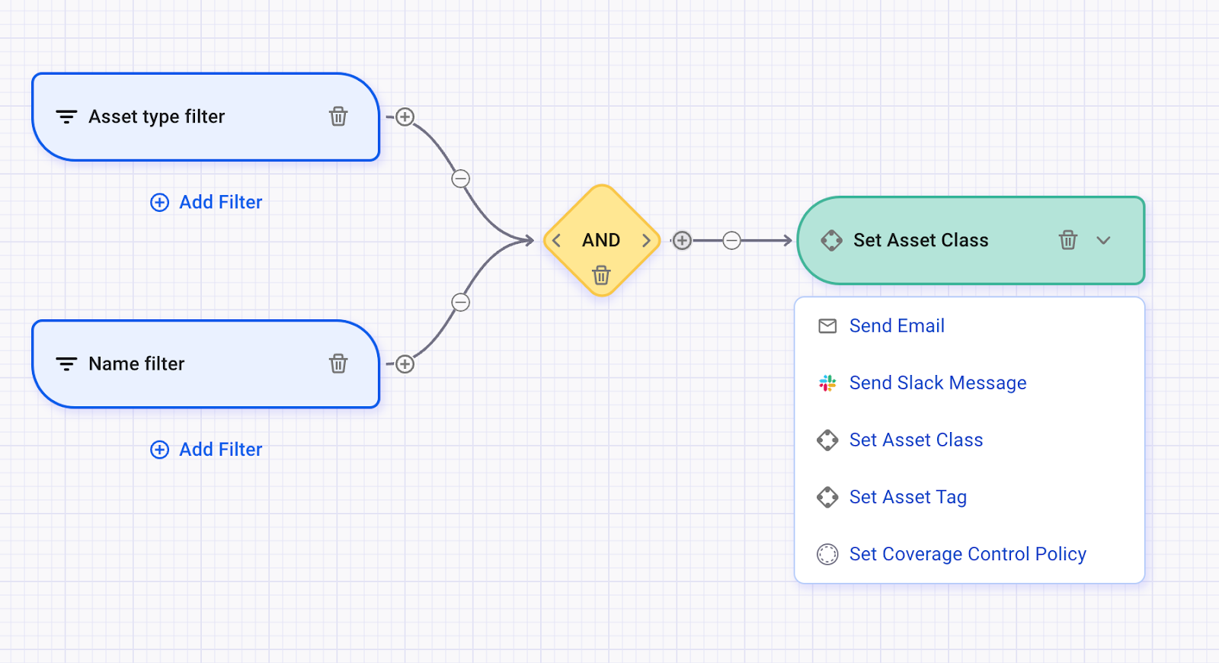Delete the Set Asset Class action

1068,240
